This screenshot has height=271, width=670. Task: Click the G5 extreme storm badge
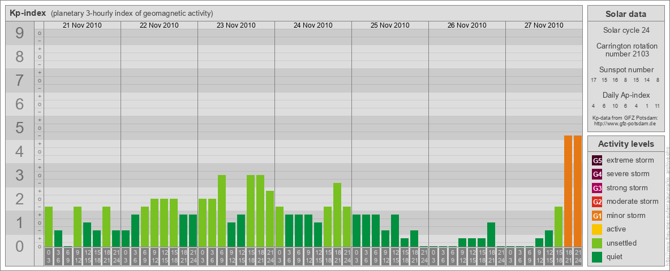click(x=597, y=160)
